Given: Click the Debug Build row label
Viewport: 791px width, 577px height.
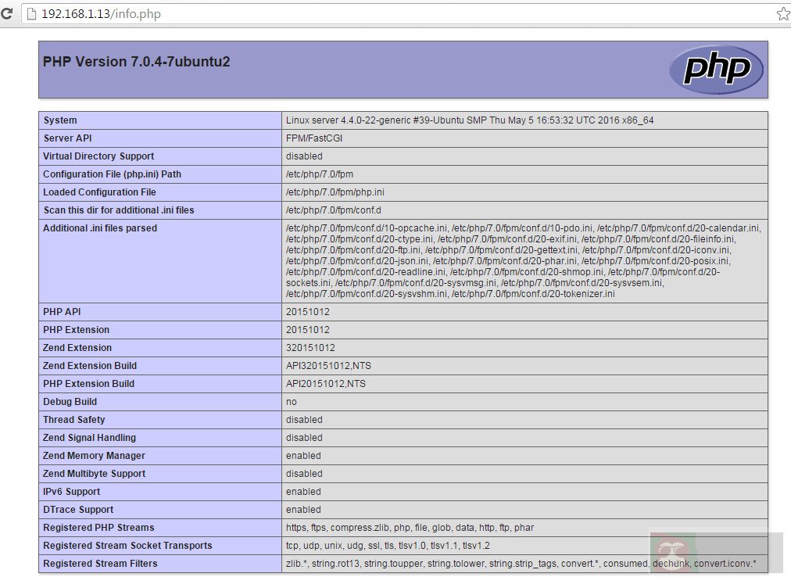Looking at the screenshot, I should pyautogui.click(x=70, y=402).
